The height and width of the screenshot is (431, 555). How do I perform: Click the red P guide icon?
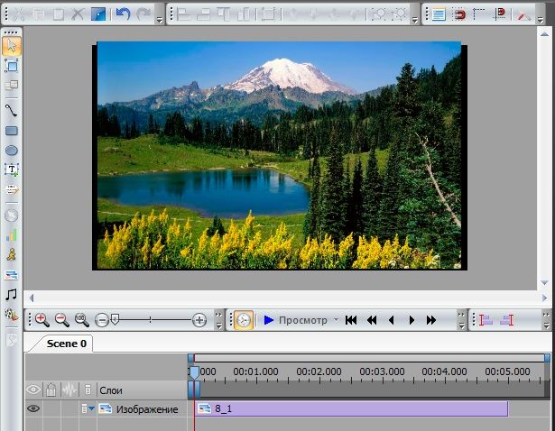click(500, 14)
